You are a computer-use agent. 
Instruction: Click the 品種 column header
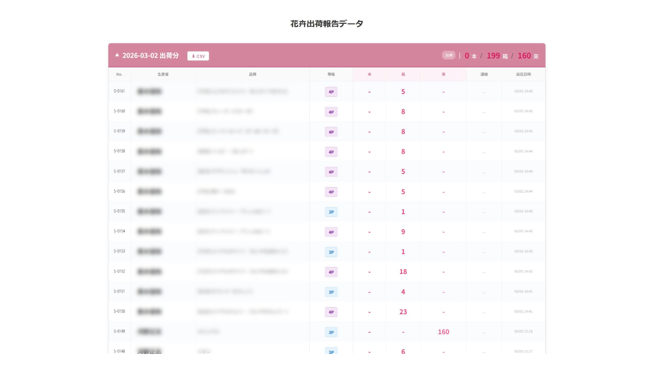pos(253,74)
